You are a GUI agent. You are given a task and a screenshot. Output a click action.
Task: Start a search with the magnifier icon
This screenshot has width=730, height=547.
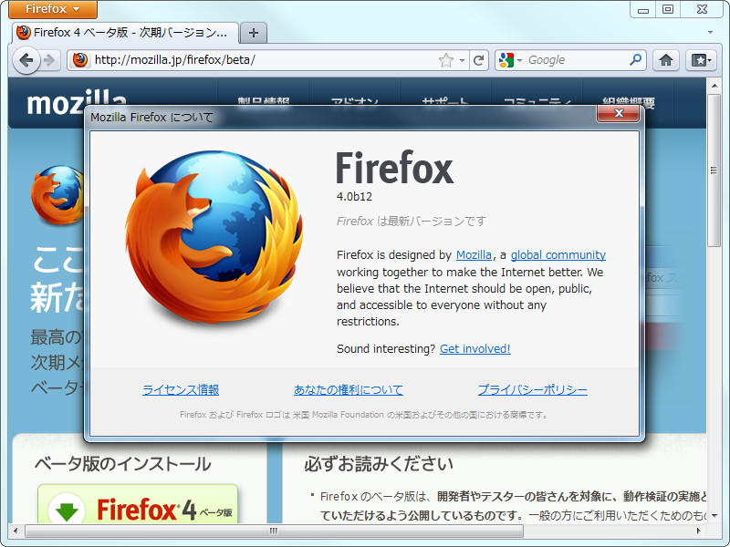(x=636, y=60)
